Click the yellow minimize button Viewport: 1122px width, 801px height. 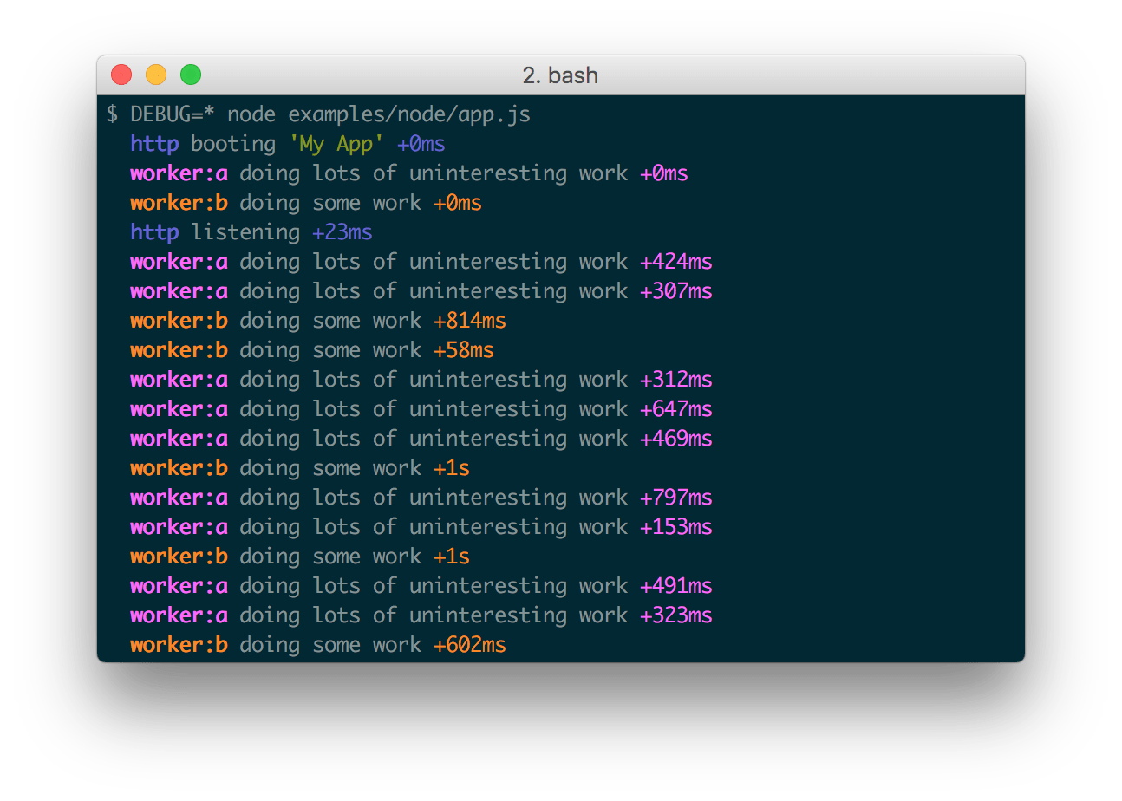[x=155, y=75]
